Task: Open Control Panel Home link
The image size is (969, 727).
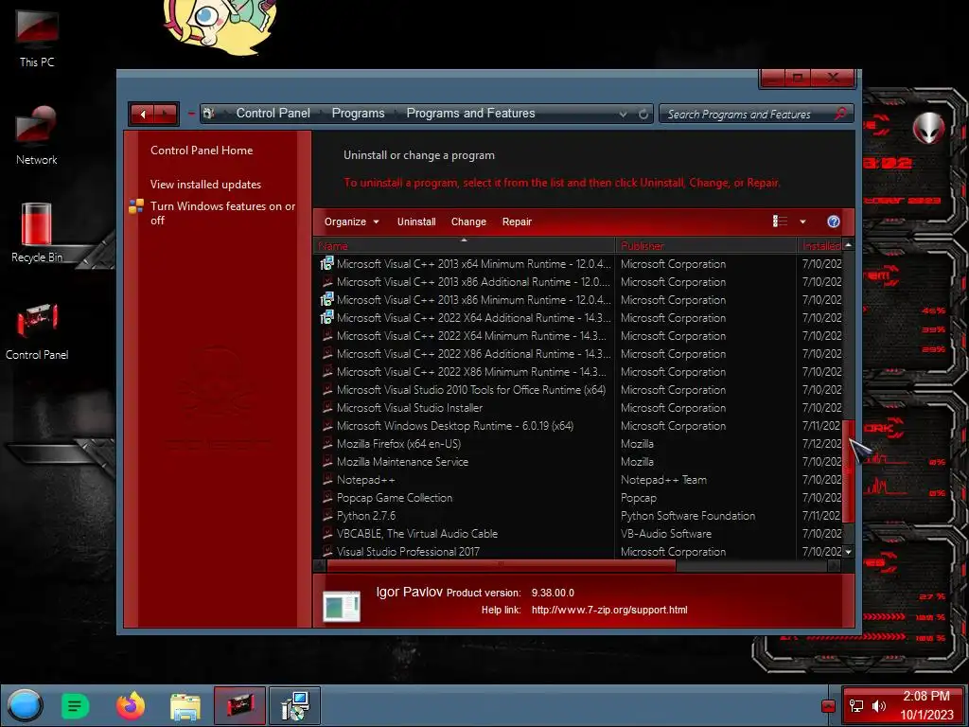Action: [202, 151]
